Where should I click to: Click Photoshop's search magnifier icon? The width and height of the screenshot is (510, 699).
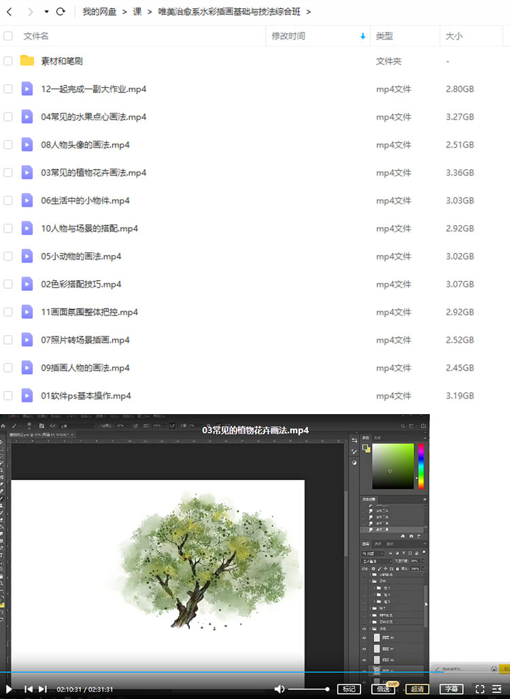pos(403,426)
